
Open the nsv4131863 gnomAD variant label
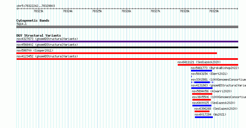point(218,85)
